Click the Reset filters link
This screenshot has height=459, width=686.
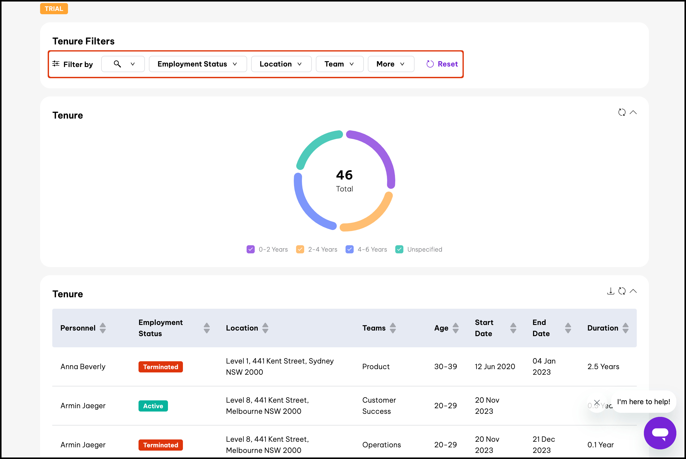[x=442, y=64]
